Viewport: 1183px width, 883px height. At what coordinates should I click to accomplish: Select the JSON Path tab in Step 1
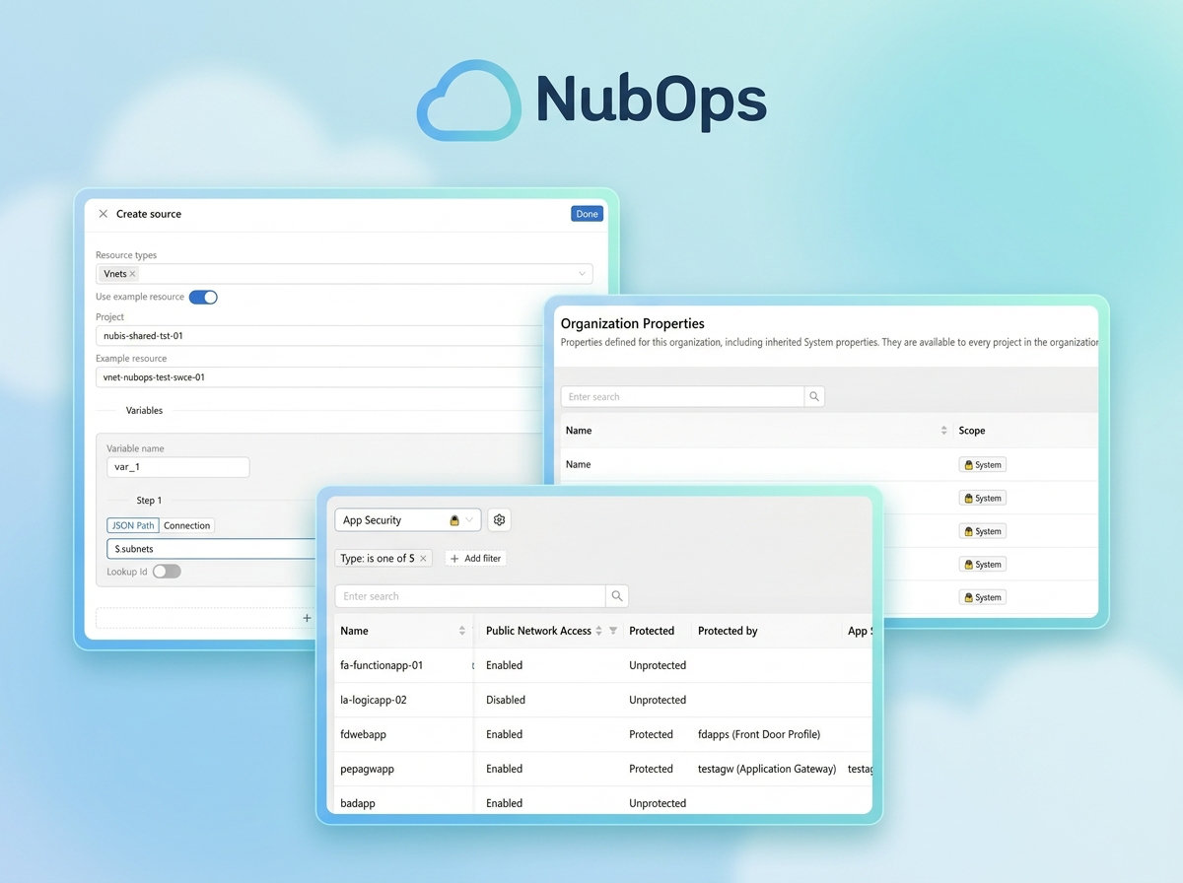[x=133, y=525]
